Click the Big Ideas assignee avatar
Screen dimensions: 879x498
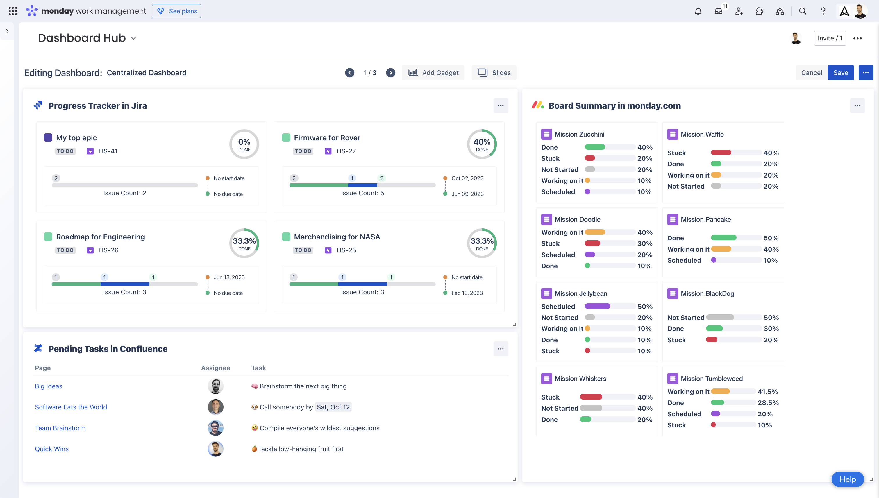coord(216,386)
